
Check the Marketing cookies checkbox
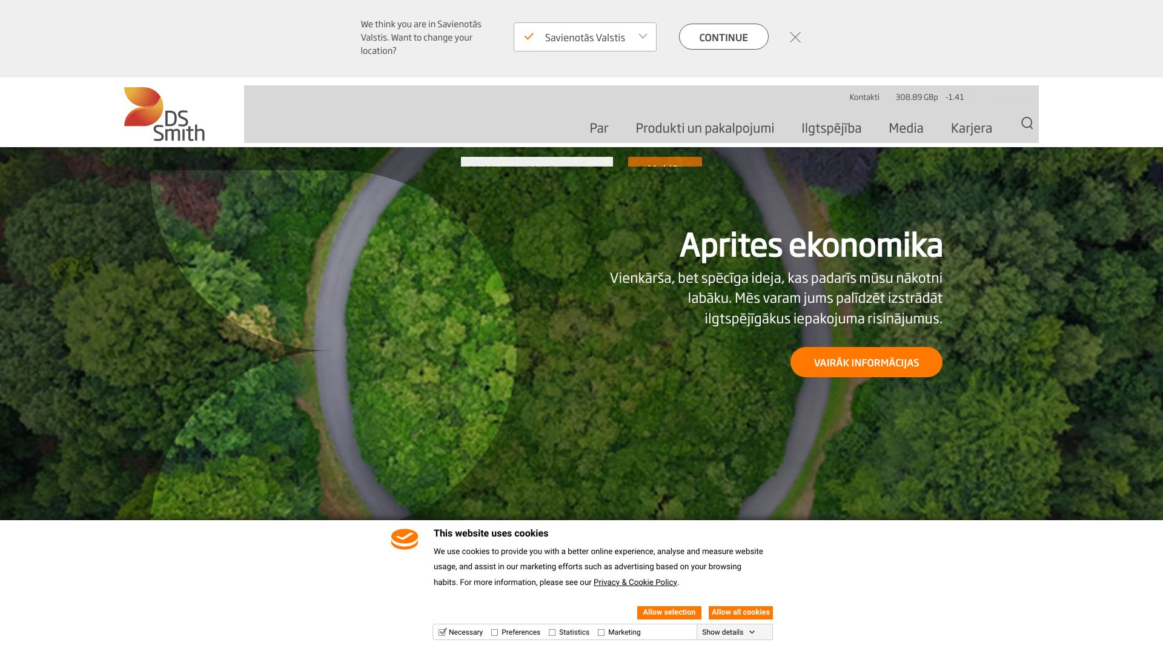[601, 632]
